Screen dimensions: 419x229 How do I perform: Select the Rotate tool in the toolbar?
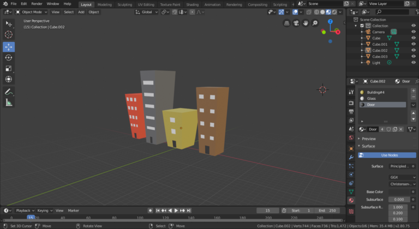(x=9, y=57)
